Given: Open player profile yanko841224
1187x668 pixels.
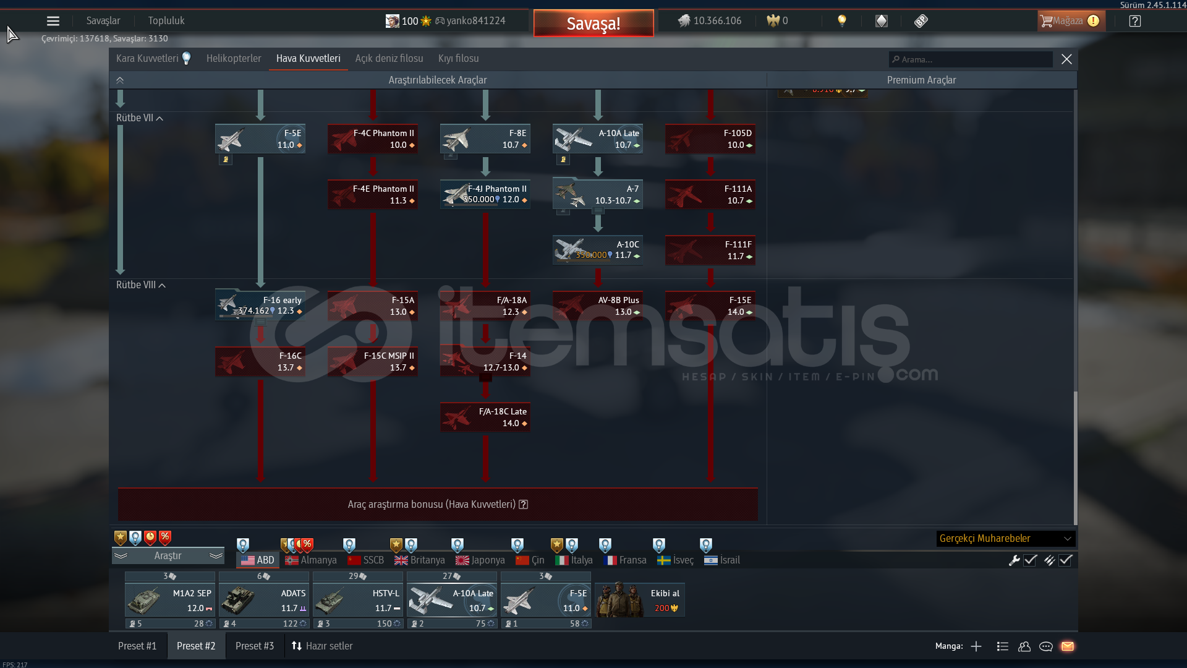Looking at the screenshot, I should click(x=475, y=21).
